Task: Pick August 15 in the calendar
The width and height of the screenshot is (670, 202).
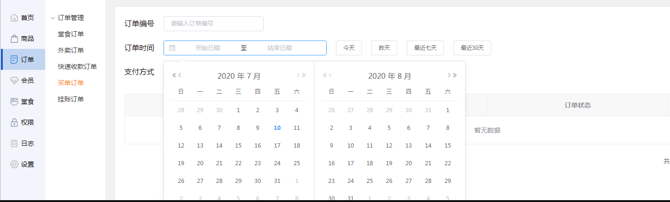Action: [448, 146]
